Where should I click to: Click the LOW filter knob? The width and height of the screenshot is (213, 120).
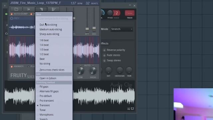tap(81, 71)
